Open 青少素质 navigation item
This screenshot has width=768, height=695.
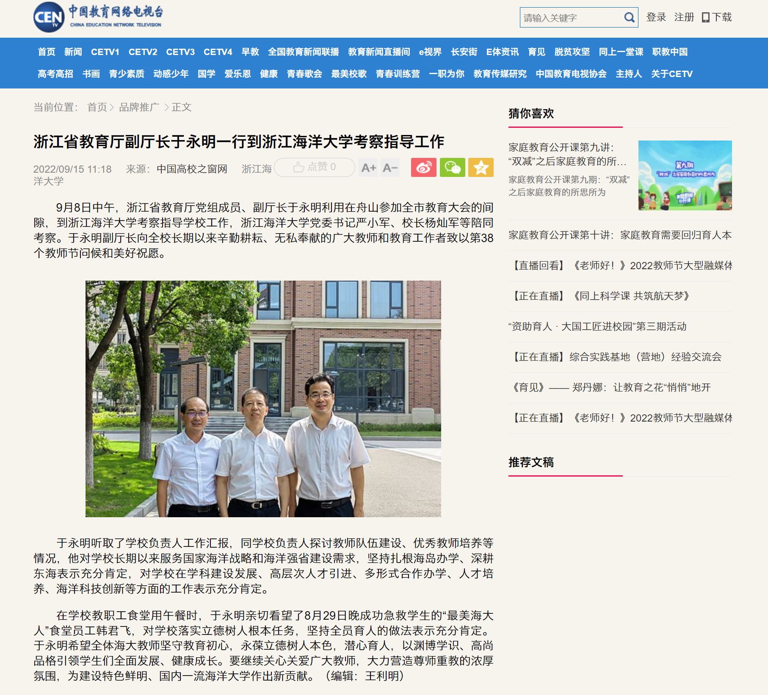point(127,74)
